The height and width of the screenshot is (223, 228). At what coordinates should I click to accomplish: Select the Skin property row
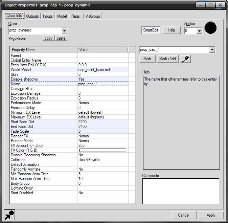click(x=69, y=74)
